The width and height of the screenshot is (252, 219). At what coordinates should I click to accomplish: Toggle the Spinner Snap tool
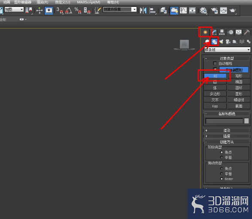pyautogui.click(x=87, y=10)
